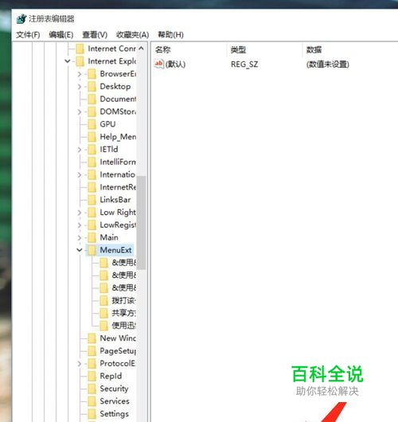Click the New Windows folder icon
Screen dimensions: 398x422
[92, 338]
